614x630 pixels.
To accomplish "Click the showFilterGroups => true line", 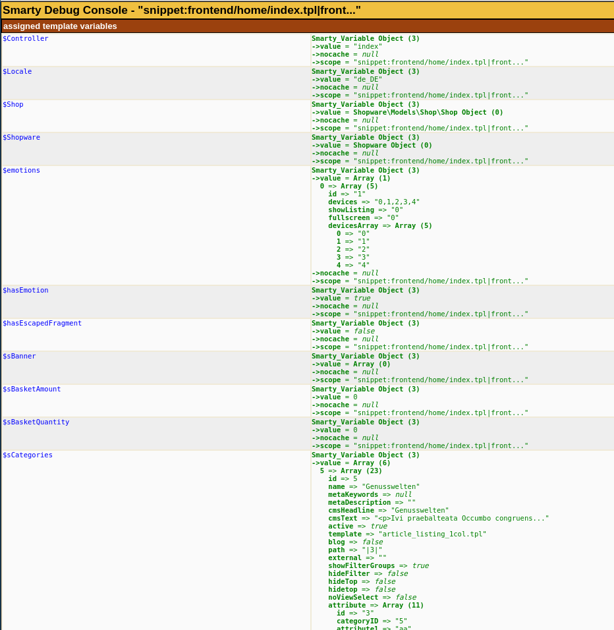I will tap(378, 565).
